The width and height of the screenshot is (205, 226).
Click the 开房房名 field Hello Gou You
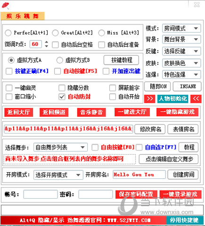[x=139, y=175]
